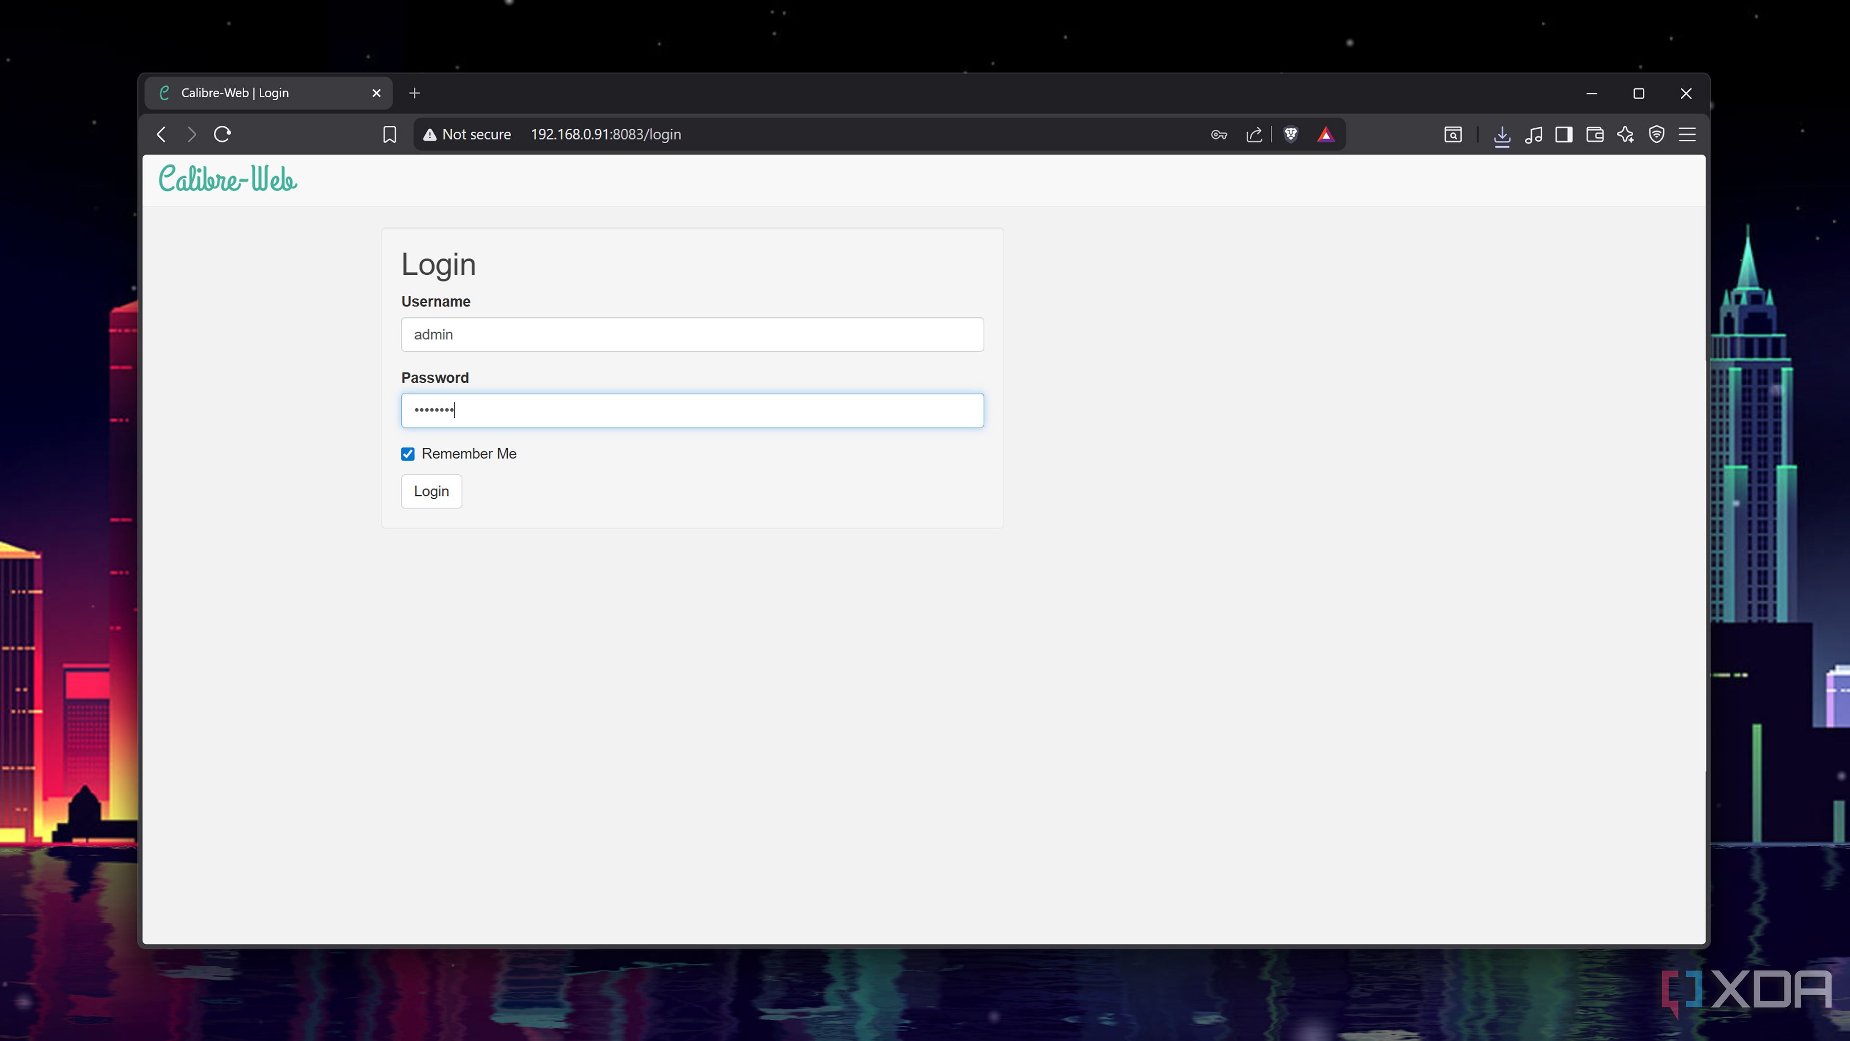The height and width of the screenshot is (1041, 1850).
Task: Uncheck the Remember Me checkbox
Action: pyautogui.click(x=408, y=454)
